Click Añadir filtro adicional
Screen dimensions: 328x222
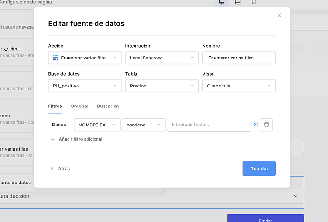point(77,139)
